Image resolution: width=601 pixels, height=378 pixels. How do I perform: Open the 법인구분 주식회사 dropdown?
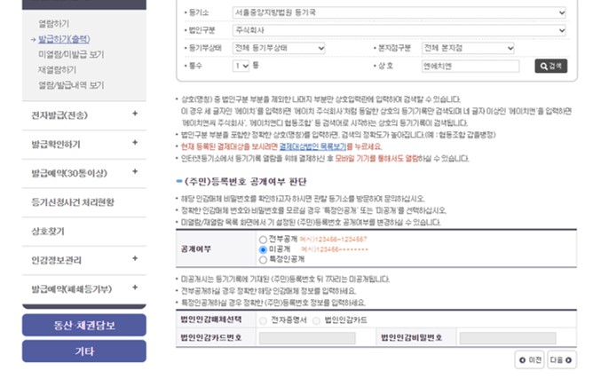coord(399,30)
